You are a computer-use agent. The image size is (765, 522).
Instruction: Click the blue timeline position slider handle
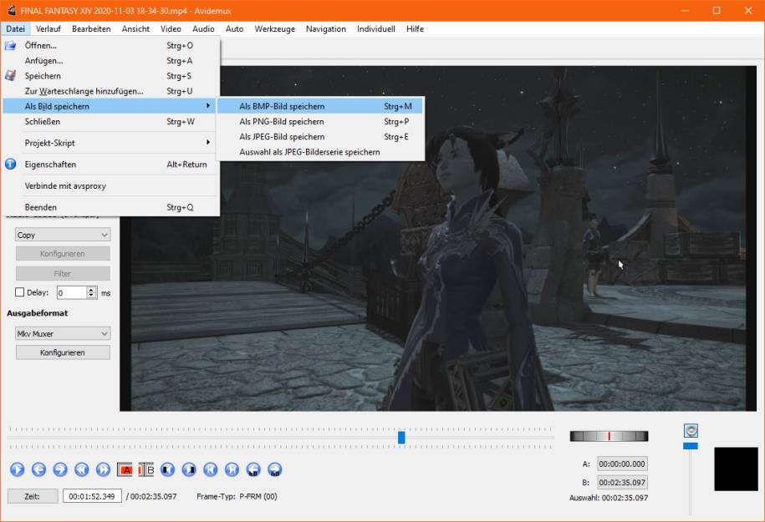coord(401,437)
